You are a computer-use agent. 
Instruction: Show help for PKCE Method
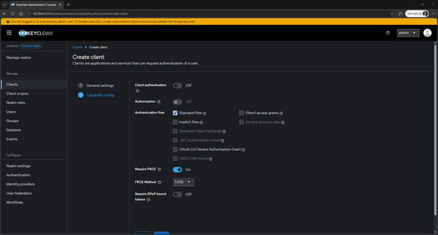pyautogui.click(x=160, y=182)
